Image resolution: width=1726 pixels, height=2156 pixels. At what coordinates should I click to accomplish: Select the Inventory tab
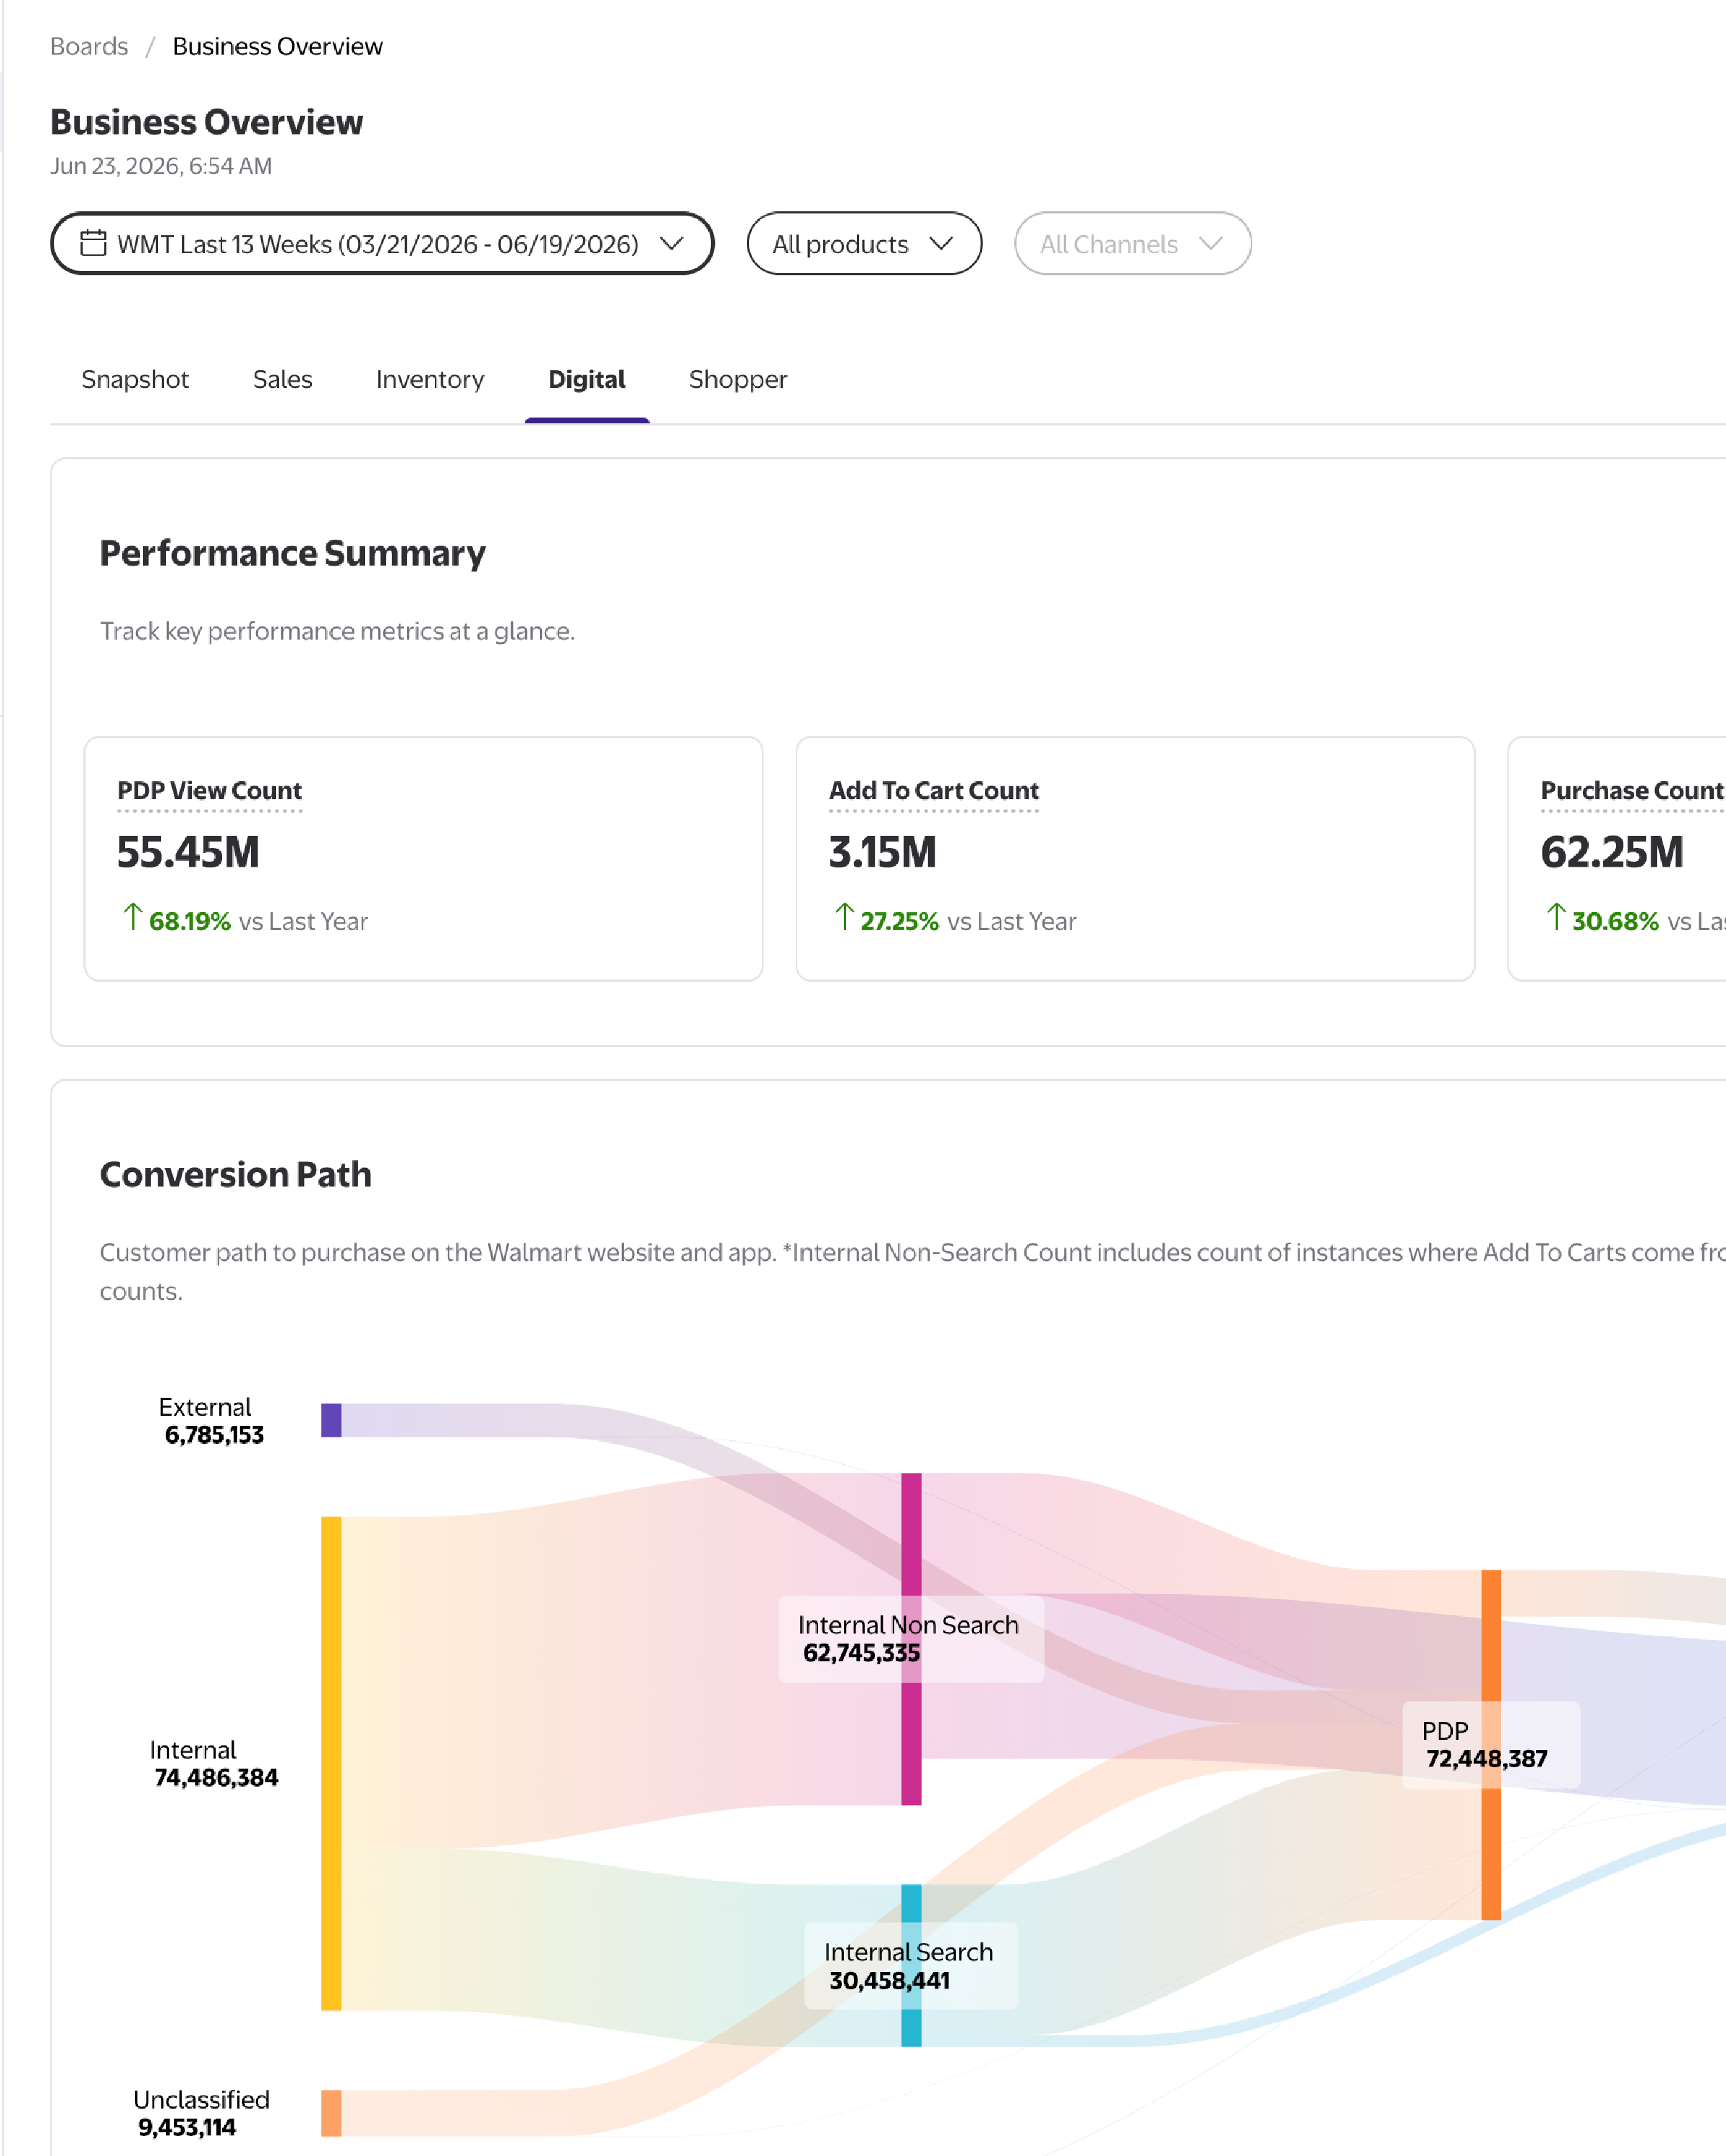click(430, 379)
